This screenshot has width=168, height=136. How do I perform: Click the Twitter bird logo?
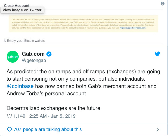point(157,54)
